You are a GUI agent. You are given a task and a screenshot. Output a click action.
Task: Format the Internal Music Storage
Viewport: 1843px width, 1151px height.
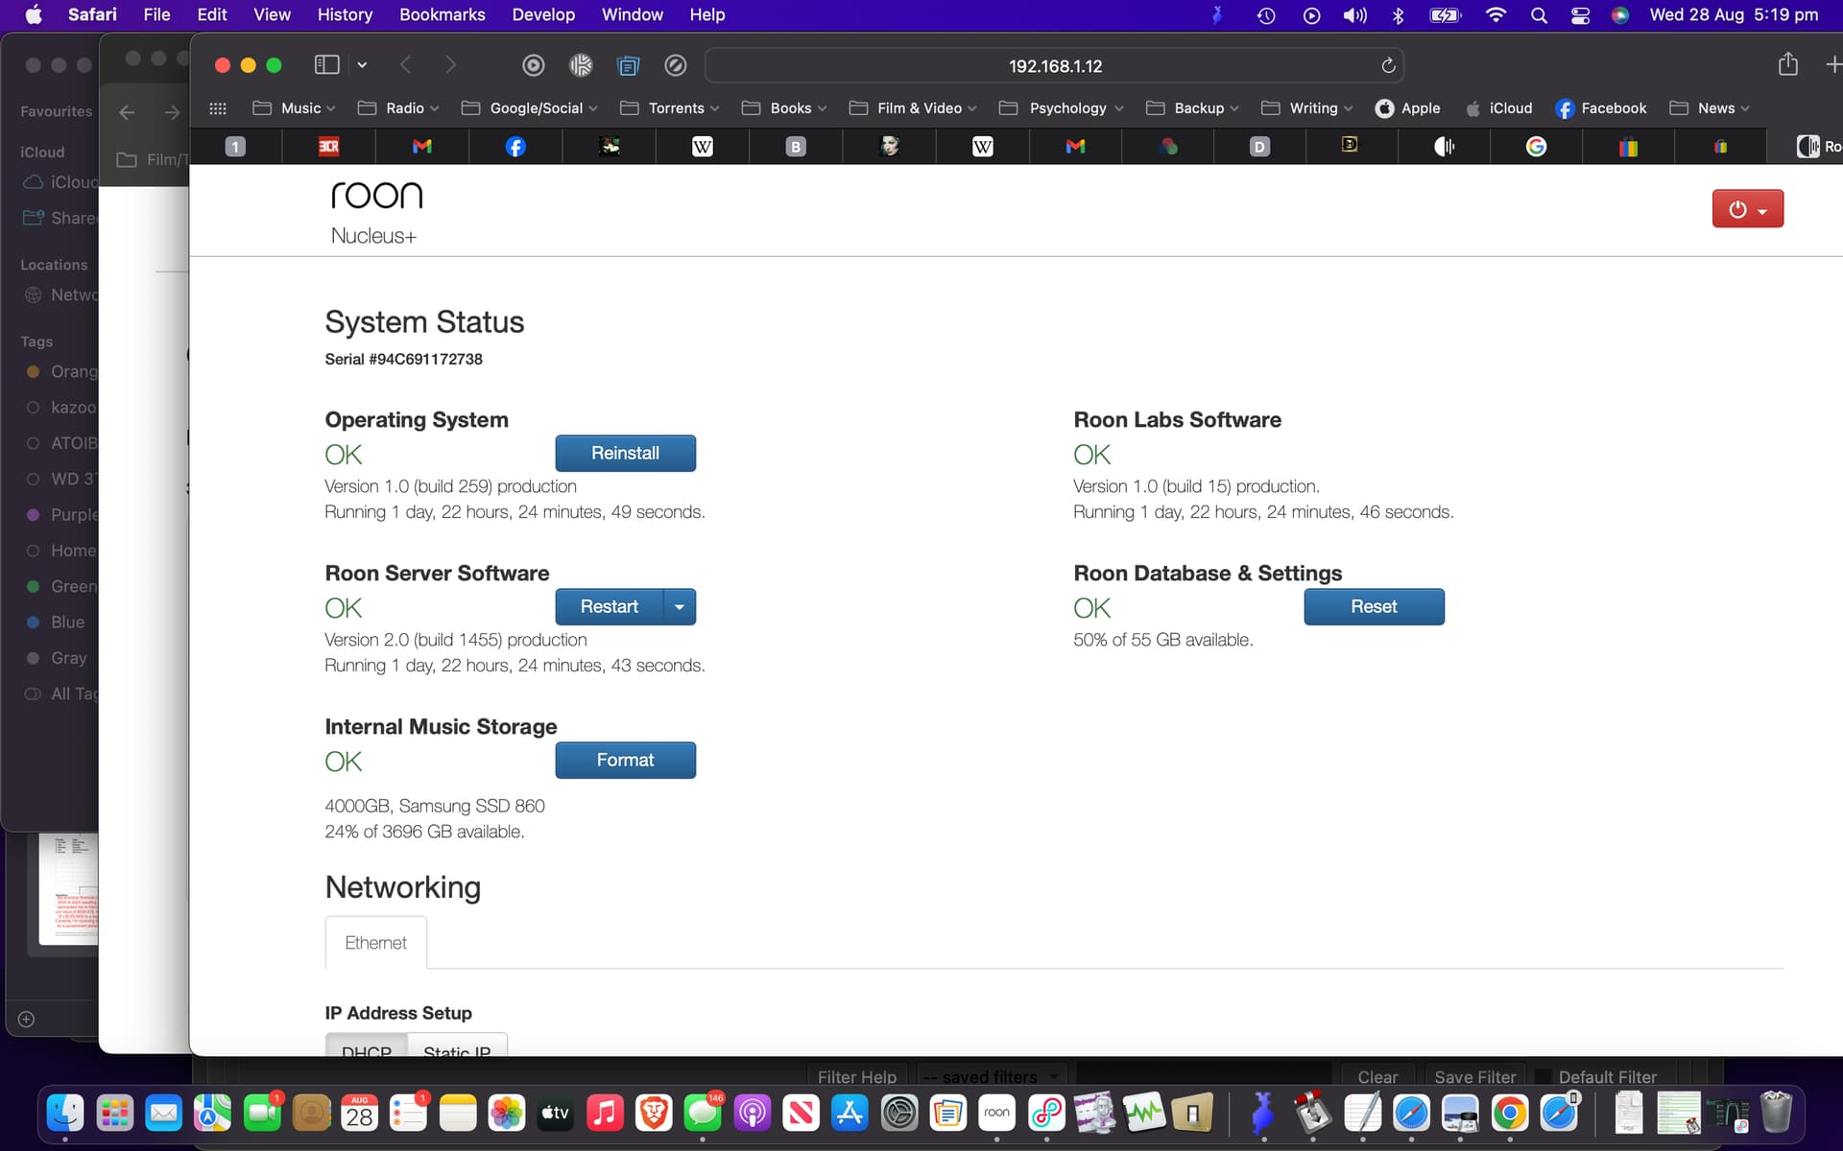(625, 760)
